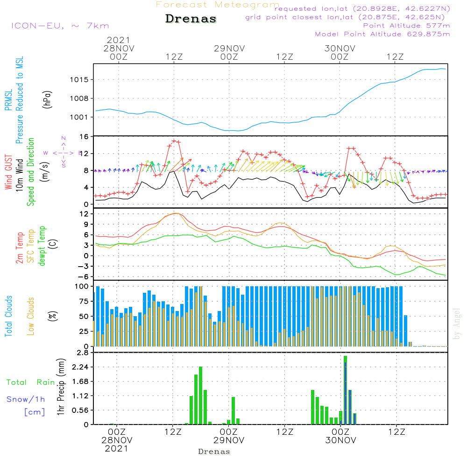Select the ICON-EU ~7km model label
The width and height of the screenshot is (467, 467).
60,26
